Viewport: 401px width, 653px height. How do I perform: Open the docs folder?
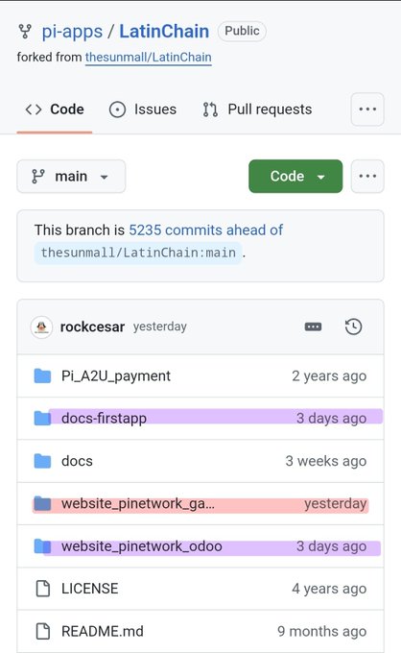[77, 461]
